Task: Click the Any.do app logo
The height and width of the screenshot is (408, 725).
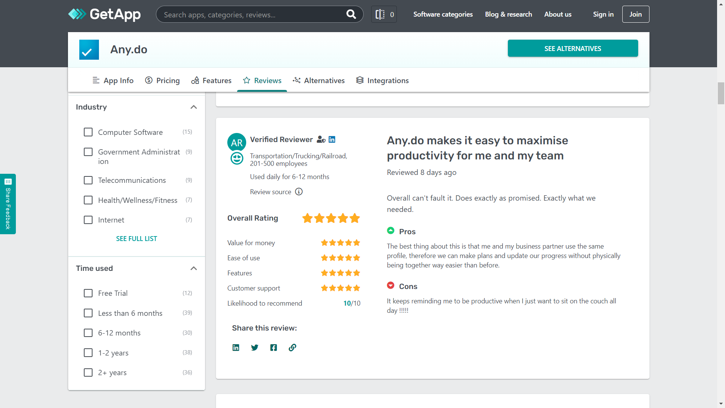Action: 89,49
